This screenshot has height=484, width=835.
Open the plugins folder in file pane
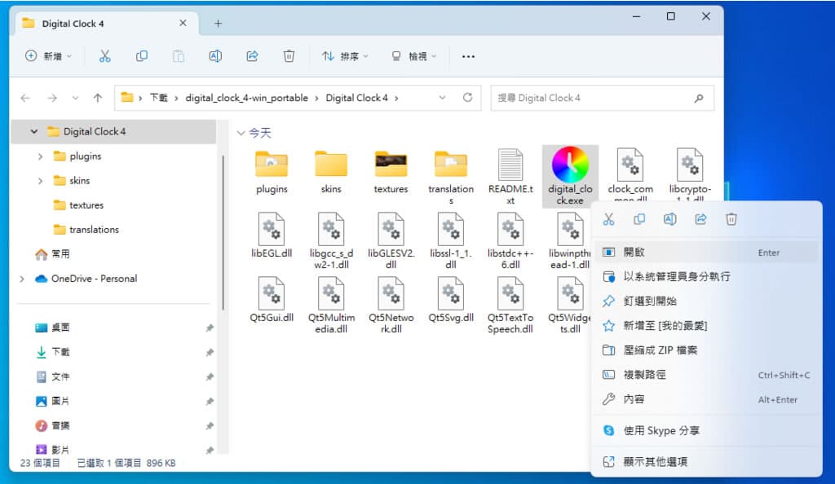[272, 172]
